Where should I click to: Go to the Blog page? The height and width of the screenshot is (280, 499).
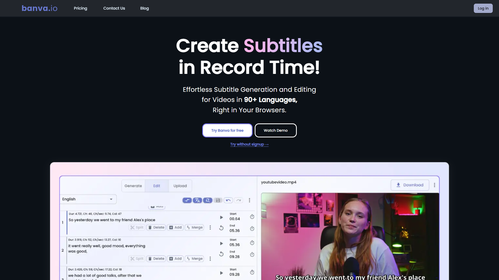145,8
